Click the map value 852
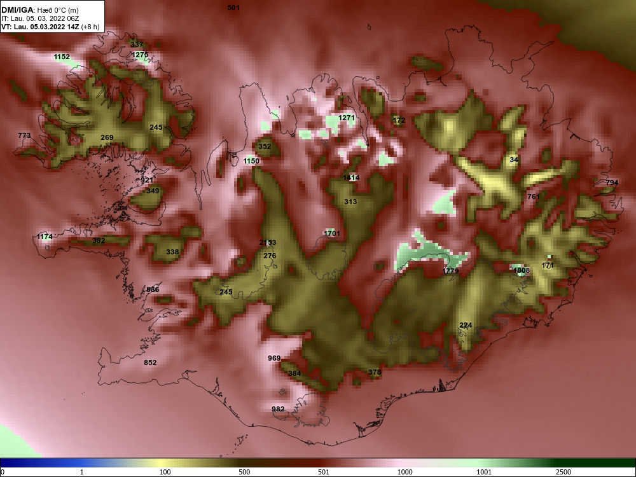This screenshot has height=477, width=636. 150,363
